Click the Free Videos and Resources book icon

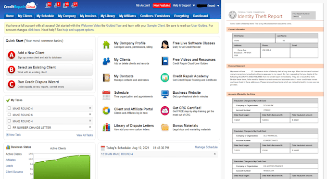pos(165,61)
